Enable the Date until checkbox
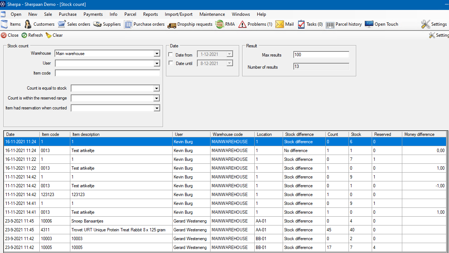 [x=171, y=63]
